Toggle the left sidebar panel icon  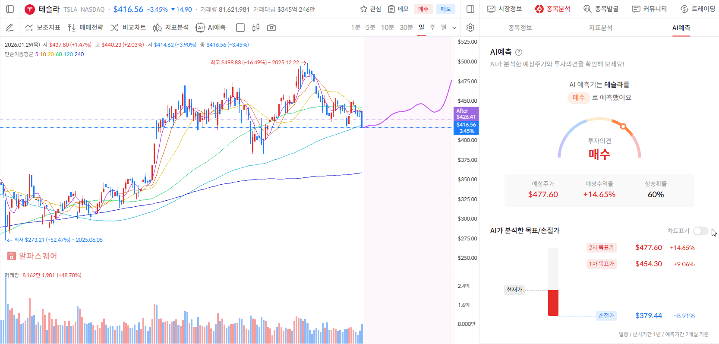tap(10, 9)
